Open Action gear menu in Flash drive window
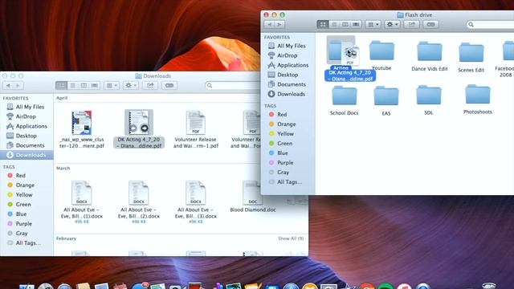 pyautogui.click(x=392, y=25)
